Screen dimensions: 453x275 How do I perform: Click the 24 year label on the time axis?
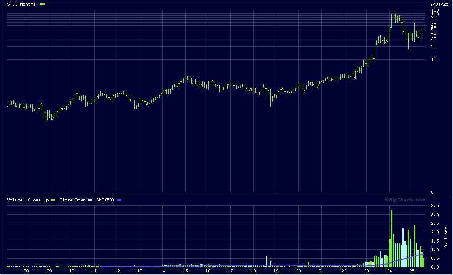pyautogui.click(x=389, y=271)
